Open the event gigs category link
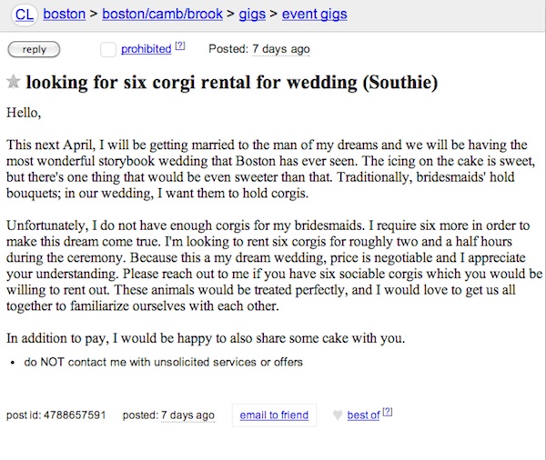This screenshot has height=460, width=546. pyautogui.click(x=315, y=15)
